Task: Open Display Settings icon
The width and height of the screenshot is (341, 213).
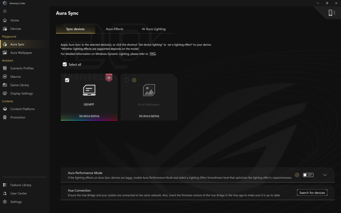Action: click(x=5, y=93)
